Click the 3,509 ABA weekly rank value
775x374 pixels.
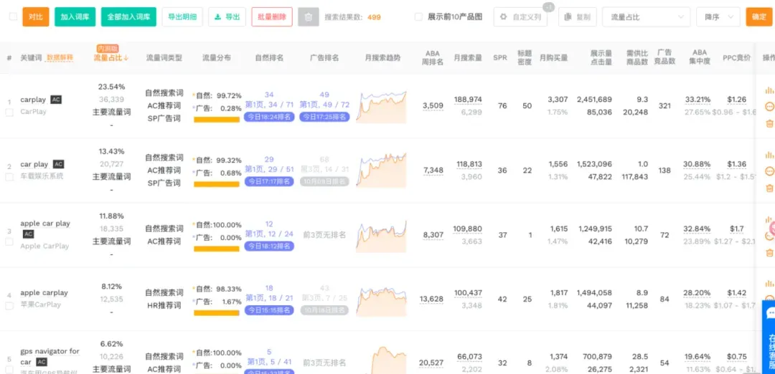pyautogui.click(x=433, y=105)
